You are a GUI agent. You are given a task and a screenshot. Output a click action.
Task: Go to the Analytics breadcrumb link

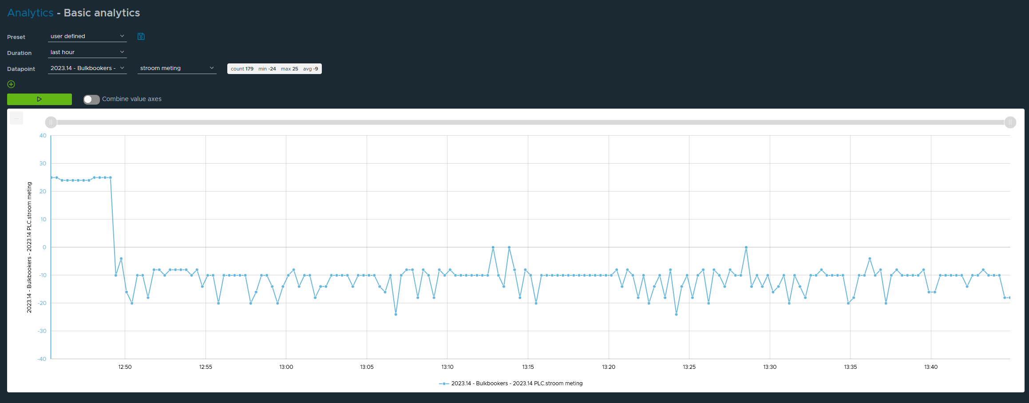tap(30, 13)
